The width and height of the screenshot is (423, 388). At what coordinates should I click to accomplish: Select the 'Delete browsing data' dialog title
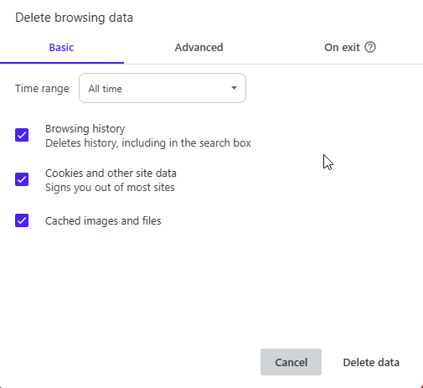pyautogui.click(x=74, y=18)
